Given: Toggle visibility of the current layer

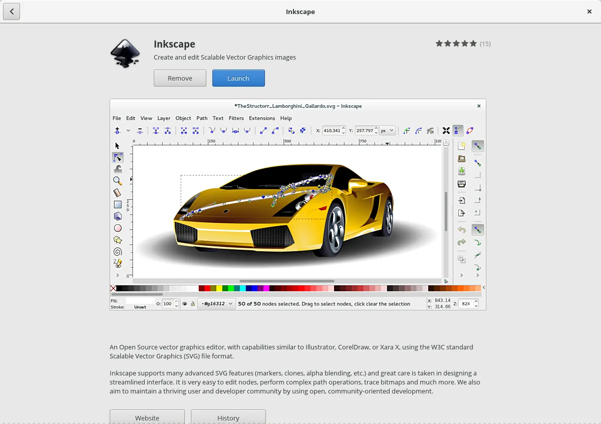Looking at the screenshot, I should [x=185, y=303].
